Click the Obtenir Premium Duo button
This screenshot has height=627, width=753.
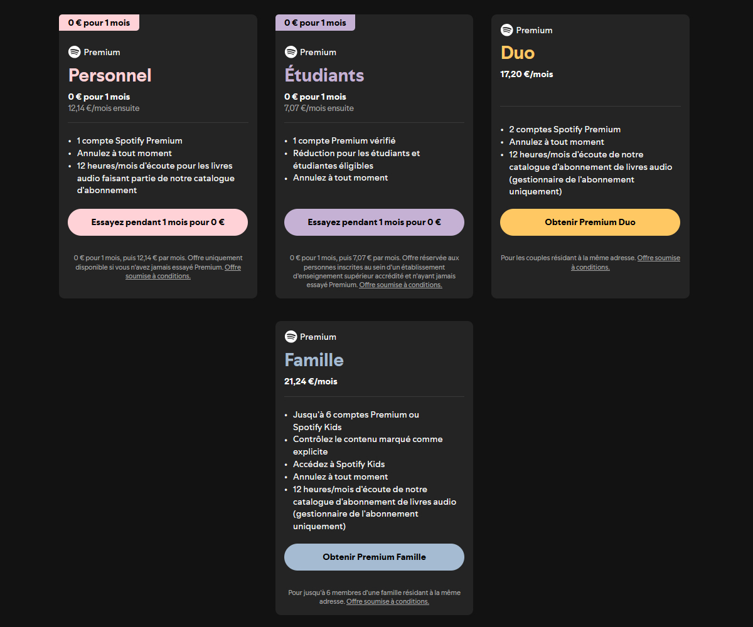(590, 222)
